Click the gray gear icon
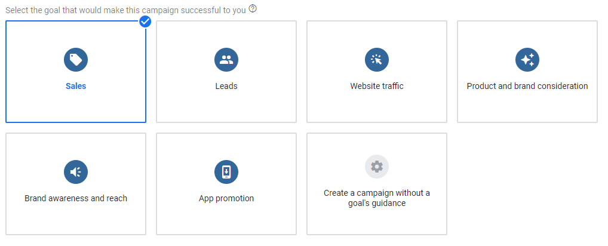 click(377, 167)
